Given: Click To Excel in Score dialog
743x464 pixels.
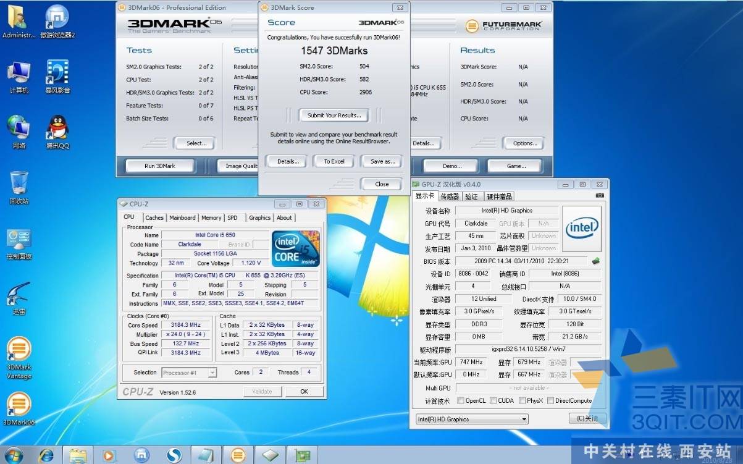Looking at the screenshot, I should point(334,161).
